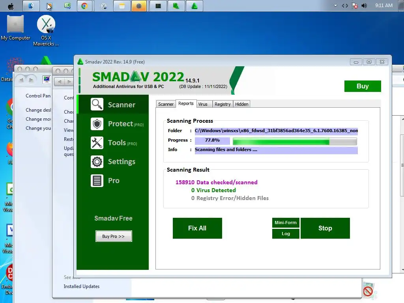Click the '0 Virus Detected' result
Viewport: 404px width, 303px height.
[x=213, y=190]
